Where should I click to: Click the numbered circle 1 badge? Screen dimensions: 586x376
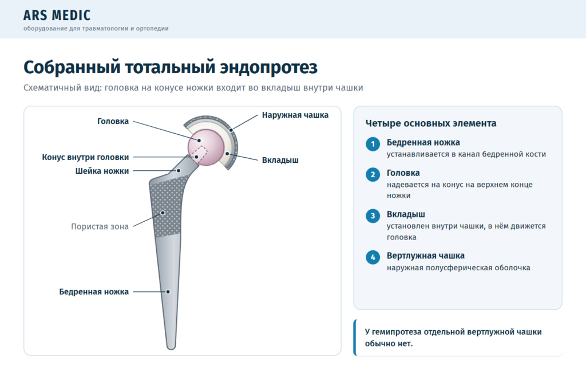tap(373, 144)
